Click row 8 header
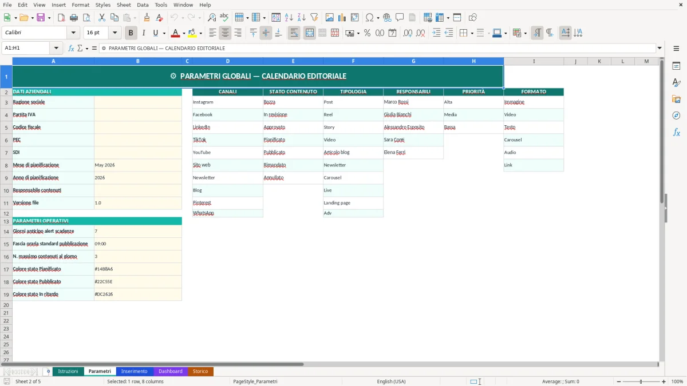Image resolution: width=687 pixels, height=386 pixels. coord(6,165)
